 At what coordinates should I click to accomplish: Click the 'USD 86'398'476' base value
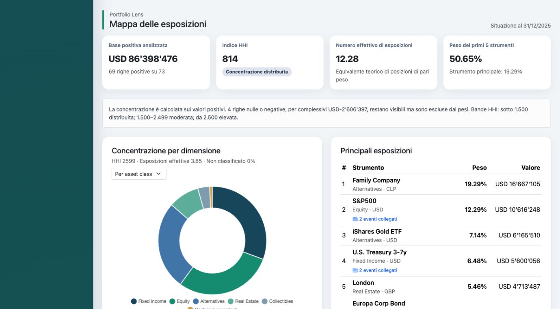point(143,59)
